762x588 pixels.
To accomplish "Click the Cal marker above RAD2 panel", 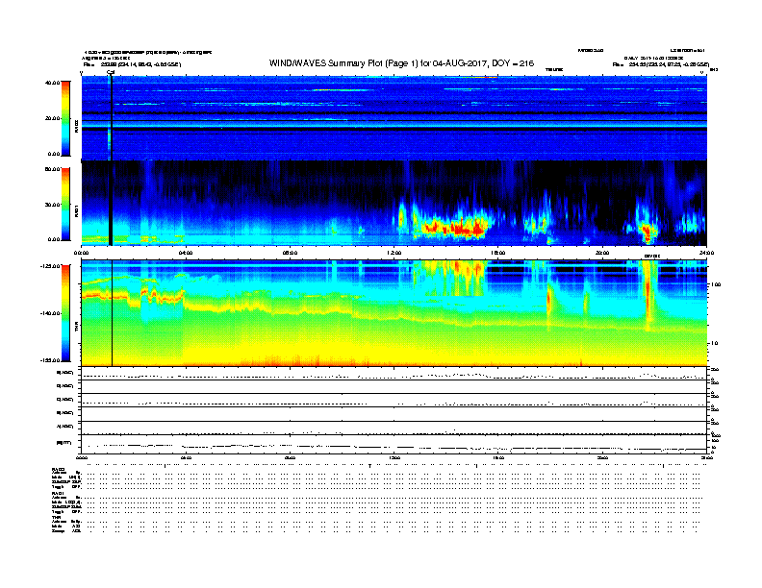I will 111,73.
